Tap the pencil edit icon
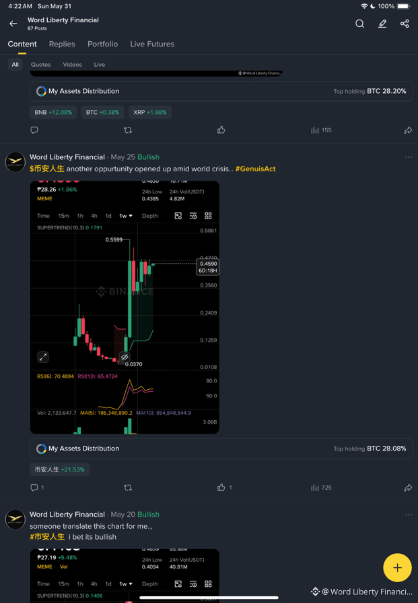 coord(382,24)
